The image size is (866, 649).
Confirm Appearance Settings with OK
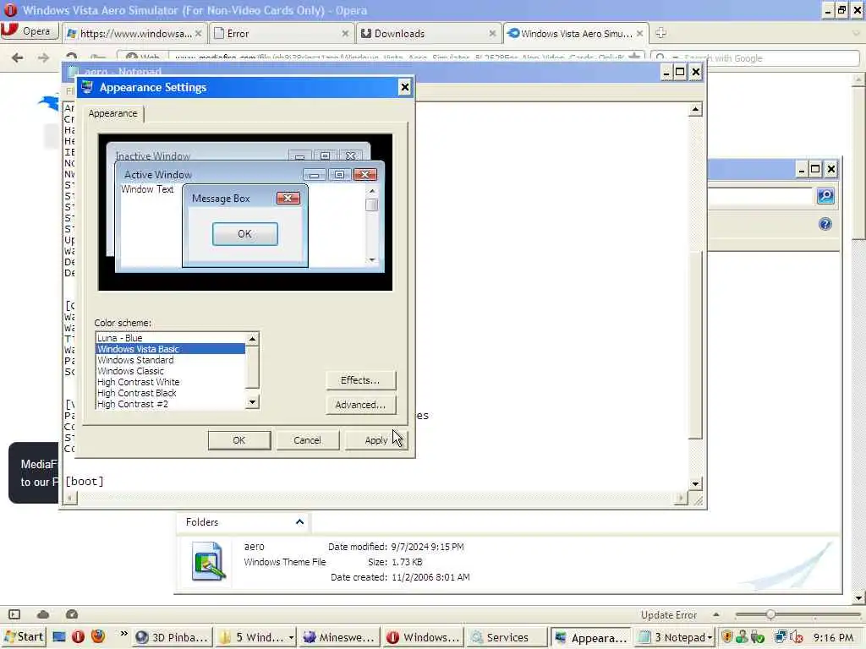(239, 439)
